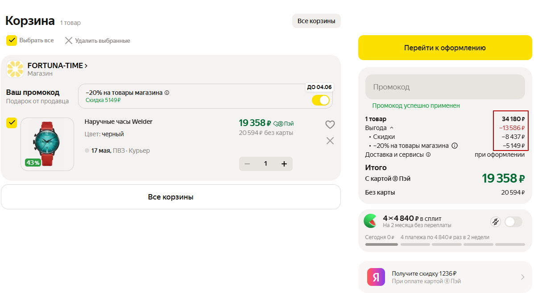
Task: Click the Пэй badge next to 19 358 ₽
Action: click(284, 124)
